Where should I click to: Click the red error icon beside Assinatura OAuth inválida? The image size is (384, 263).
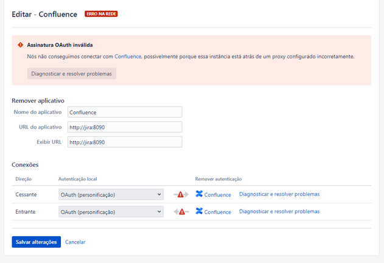point(20,45)
